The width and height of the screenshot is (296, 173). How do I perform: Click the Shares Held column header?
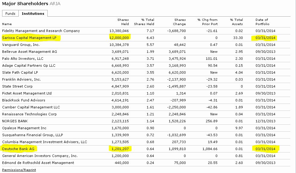pyautogui.click(x=123, y=22)
